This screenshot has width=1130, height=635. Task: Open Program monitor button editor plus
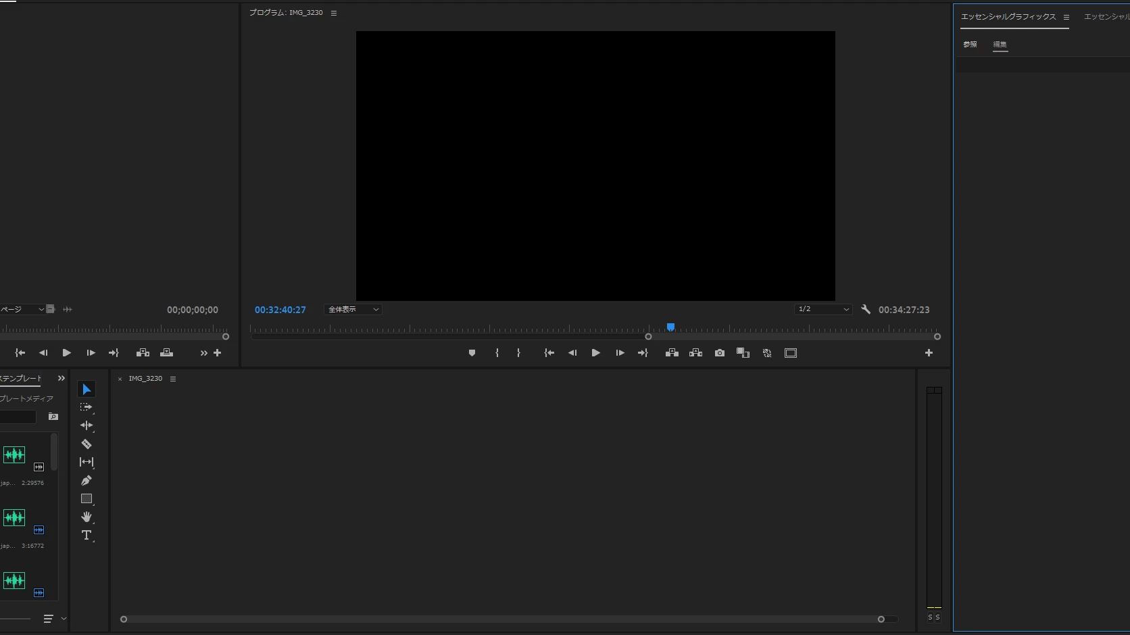[929, 353]
